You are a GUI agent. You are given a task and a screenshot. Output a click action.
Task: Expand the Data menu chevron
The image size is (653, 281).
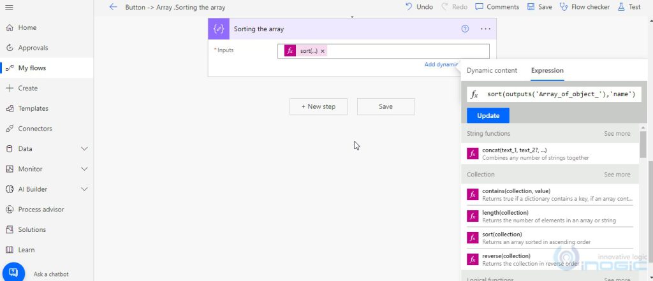[84, 149]
